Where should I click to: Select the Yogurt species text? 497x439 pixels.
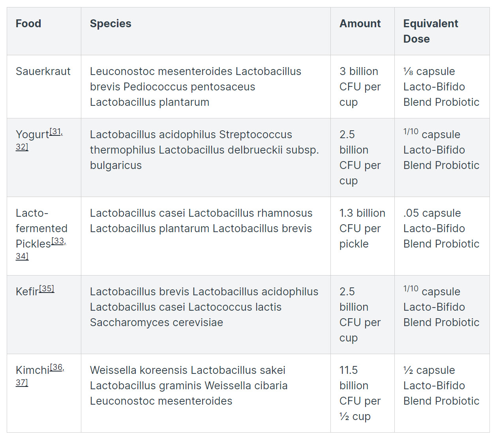tap(204, 150)
